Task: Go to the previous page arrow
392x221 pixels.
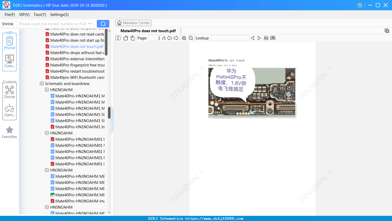Action: [x=169, y=38]
